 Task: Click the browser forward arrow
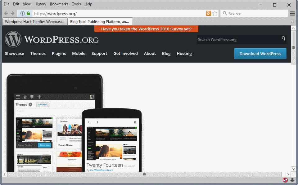coord(13,13)
